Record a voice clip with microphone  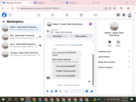tap(48, 91)
